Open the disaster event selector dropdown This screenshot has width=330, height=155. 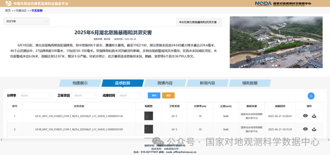pyautogui.click(x=199, y=22)
